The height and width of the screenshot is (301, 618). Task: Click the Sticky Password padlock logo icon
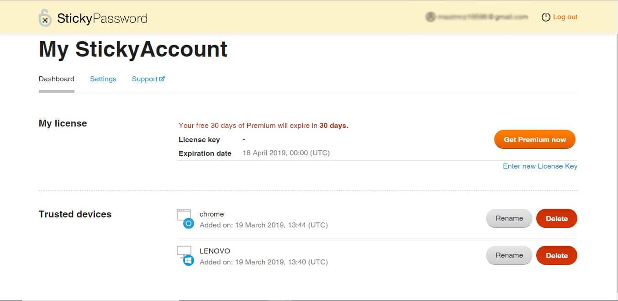click(45, 18)
